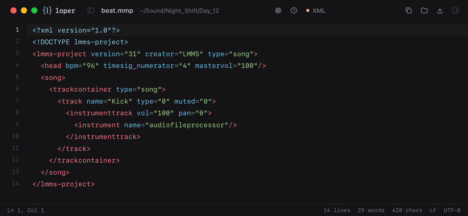Click the name="audiofileprocessor" attribute
The width and height of the screenshot is (468, 216).
coord(176,125)
